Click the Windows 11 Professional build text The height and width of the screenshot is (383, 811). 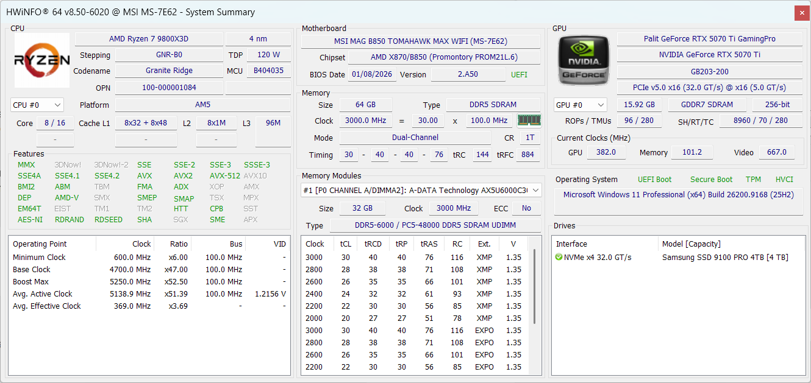[679, 195]
